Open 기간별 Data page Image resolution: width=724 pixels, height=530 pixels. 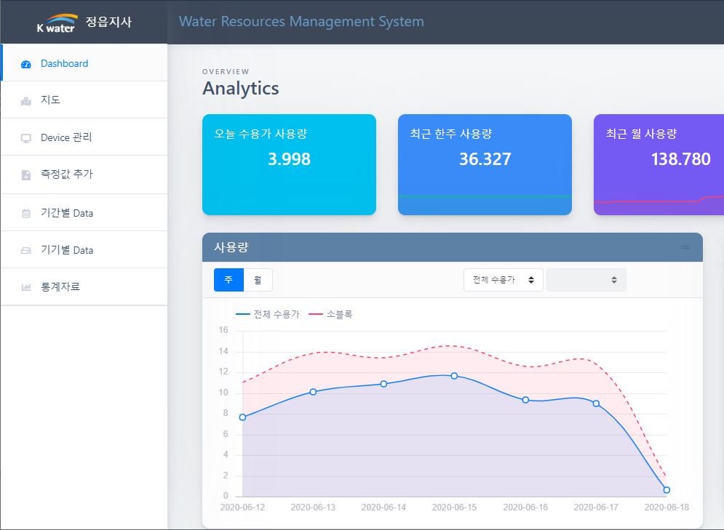click(84, 212)
